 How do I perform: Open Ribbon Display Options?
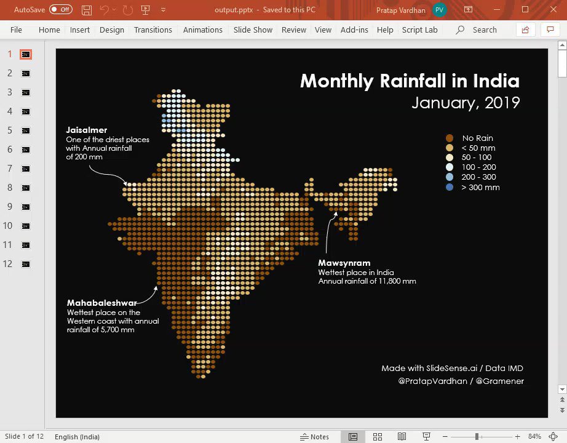point(469,10)
